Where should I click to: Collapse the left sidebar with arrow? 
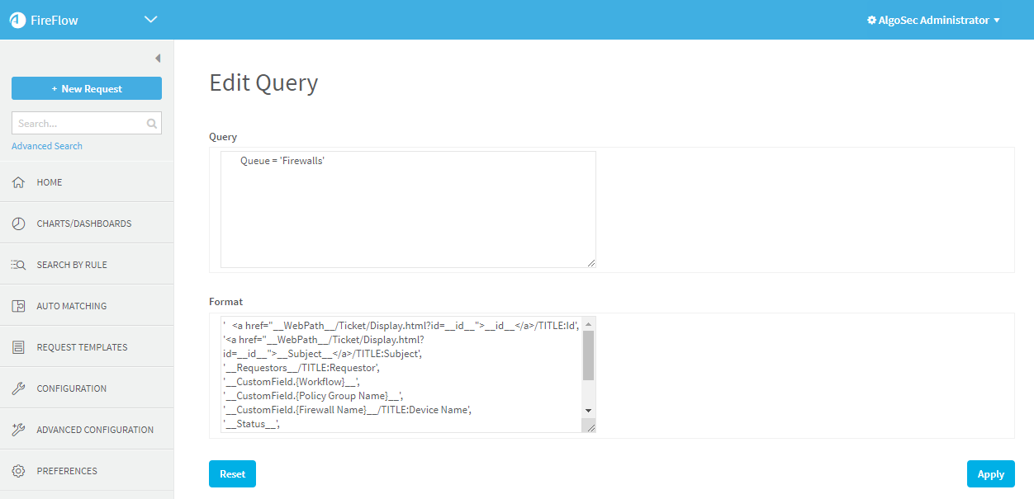point(157,59)
